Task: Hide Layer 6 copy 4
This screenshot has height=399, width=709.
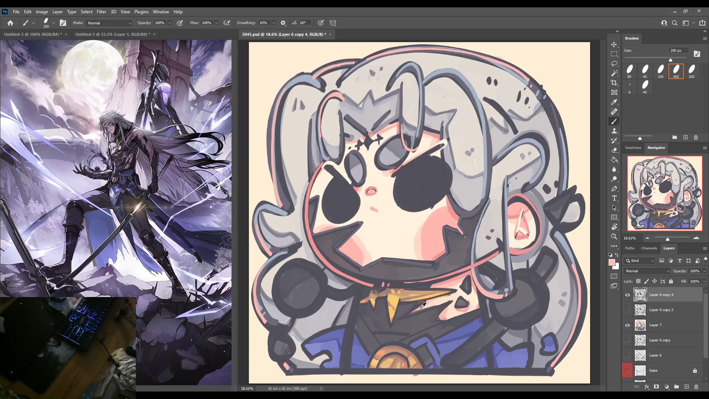Action: [x=627, y=295]
